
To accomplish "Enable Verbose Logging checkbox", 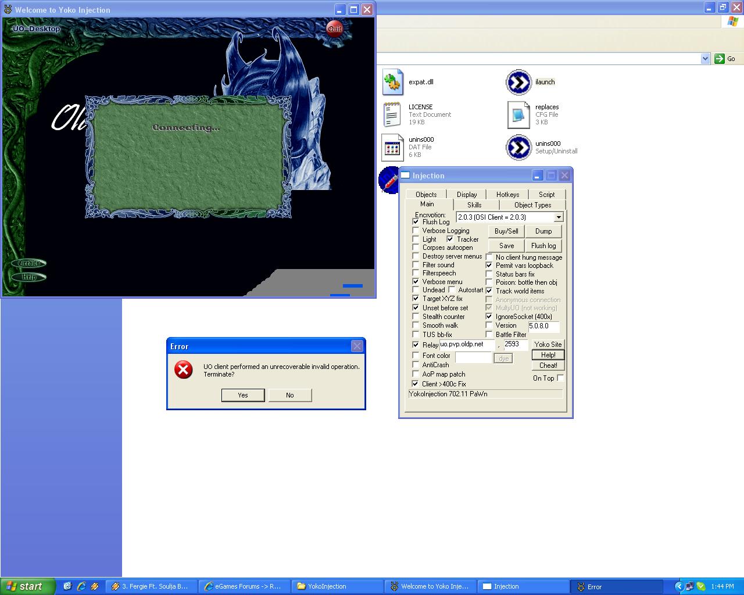I will (x=416, y=231).
